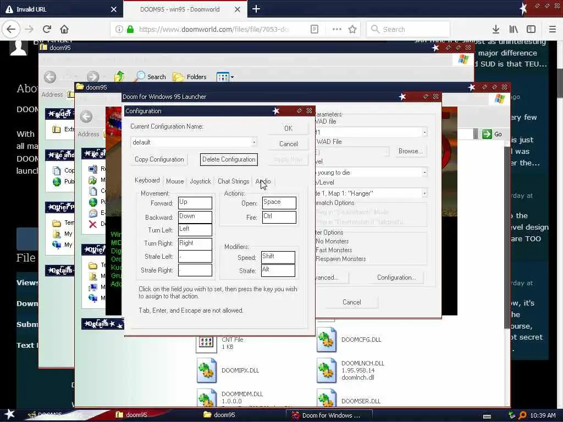
Task: Toggle Folders pane in doom95 explorer
Action: 190,76
